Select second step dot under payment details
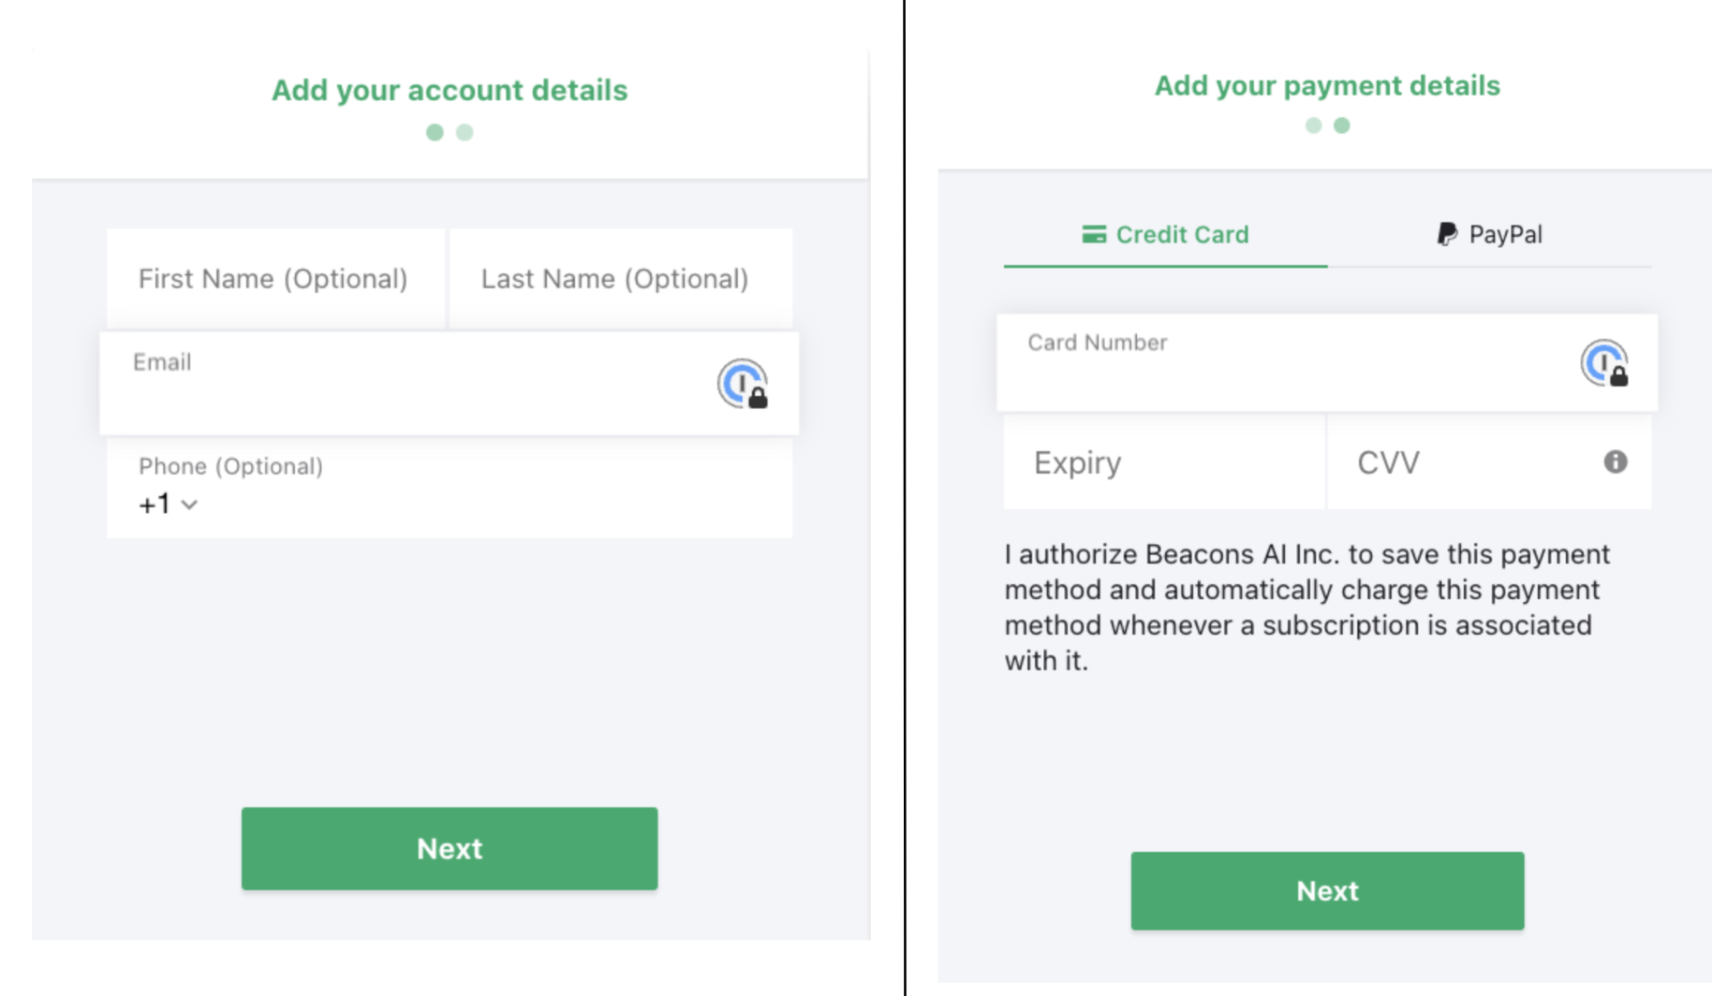This screenshot has height=996, width=1712. pos(1342,125)
